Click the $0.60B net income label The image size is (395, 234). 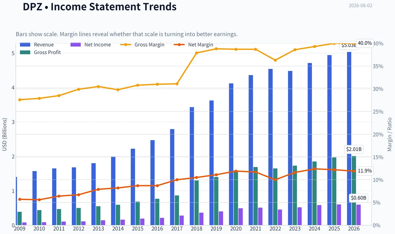pyautogui.click(x=358, y=198)
